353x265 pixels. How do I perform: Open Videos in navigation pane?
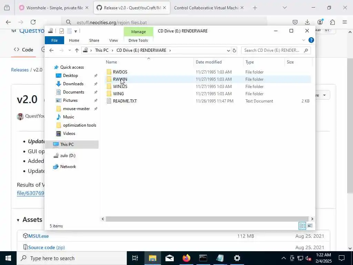[x=69, y=134]
